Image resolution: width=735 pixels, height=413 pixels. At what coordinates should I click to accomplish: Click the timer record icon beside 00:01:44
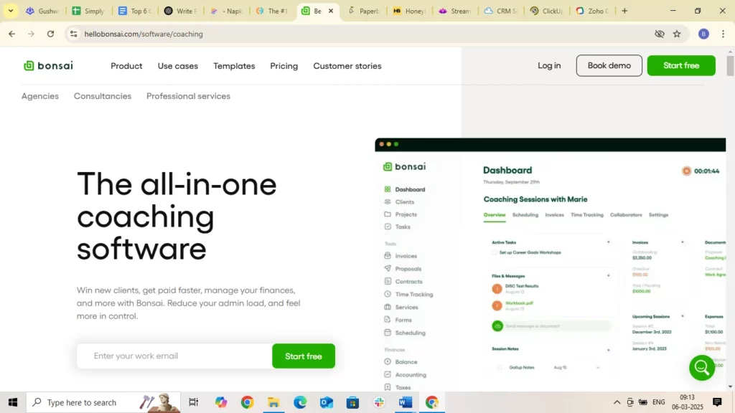(686, 171)
